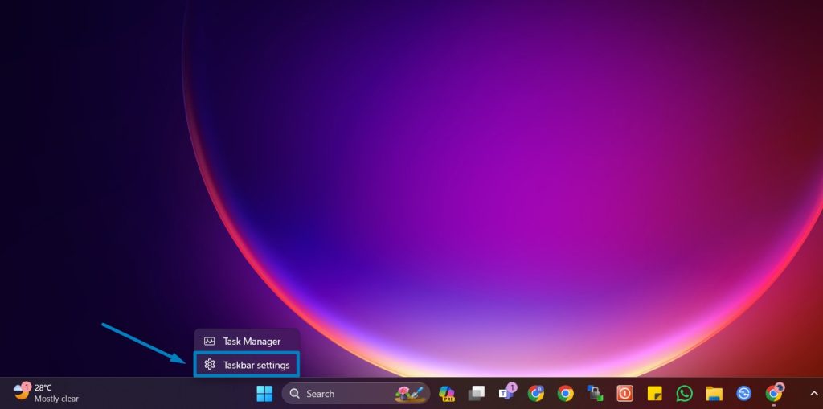Open the Sticky Notes app
The image size is (823, 409).
point(654,394)
